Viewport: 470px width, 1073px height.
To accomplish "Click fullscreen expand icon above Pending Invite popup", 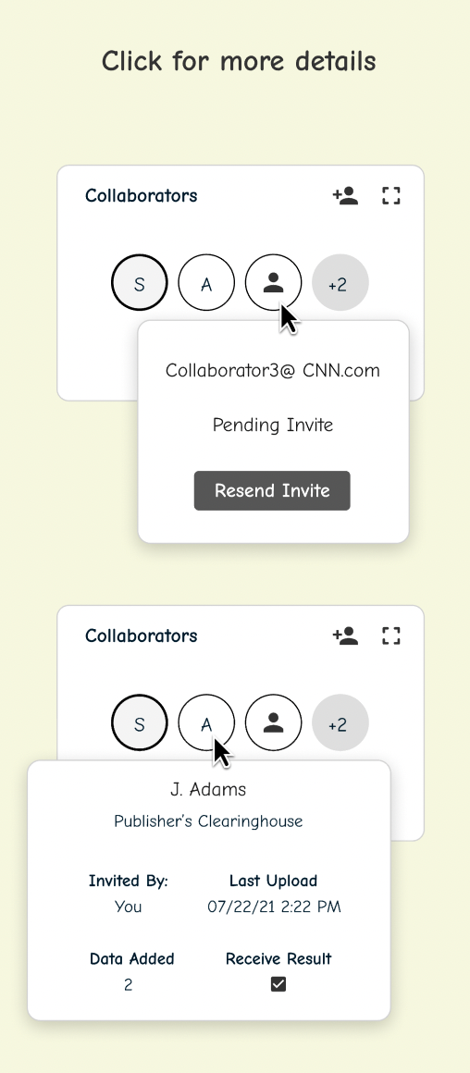I will (x=390, y=196).
